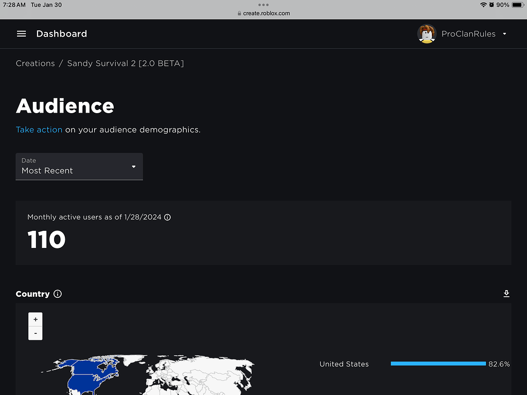Go to Dashboard from the top bar
This screenshot has height=395, width=527.
point(61,33)
